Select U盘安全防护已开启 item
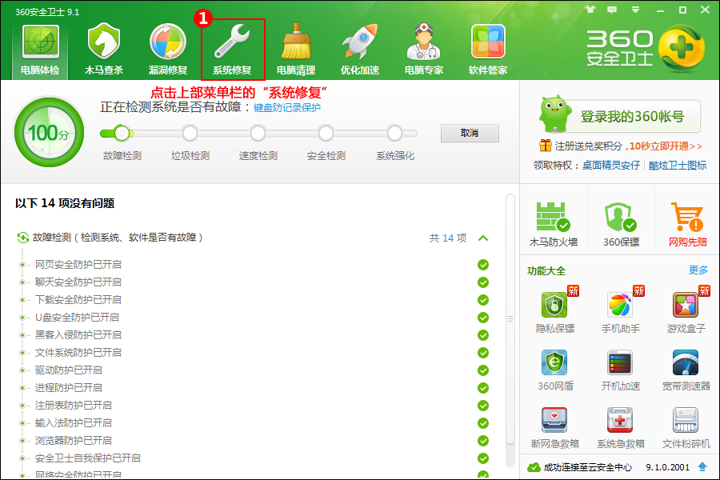This screenshot has width=720, height=480. [77, 318]
